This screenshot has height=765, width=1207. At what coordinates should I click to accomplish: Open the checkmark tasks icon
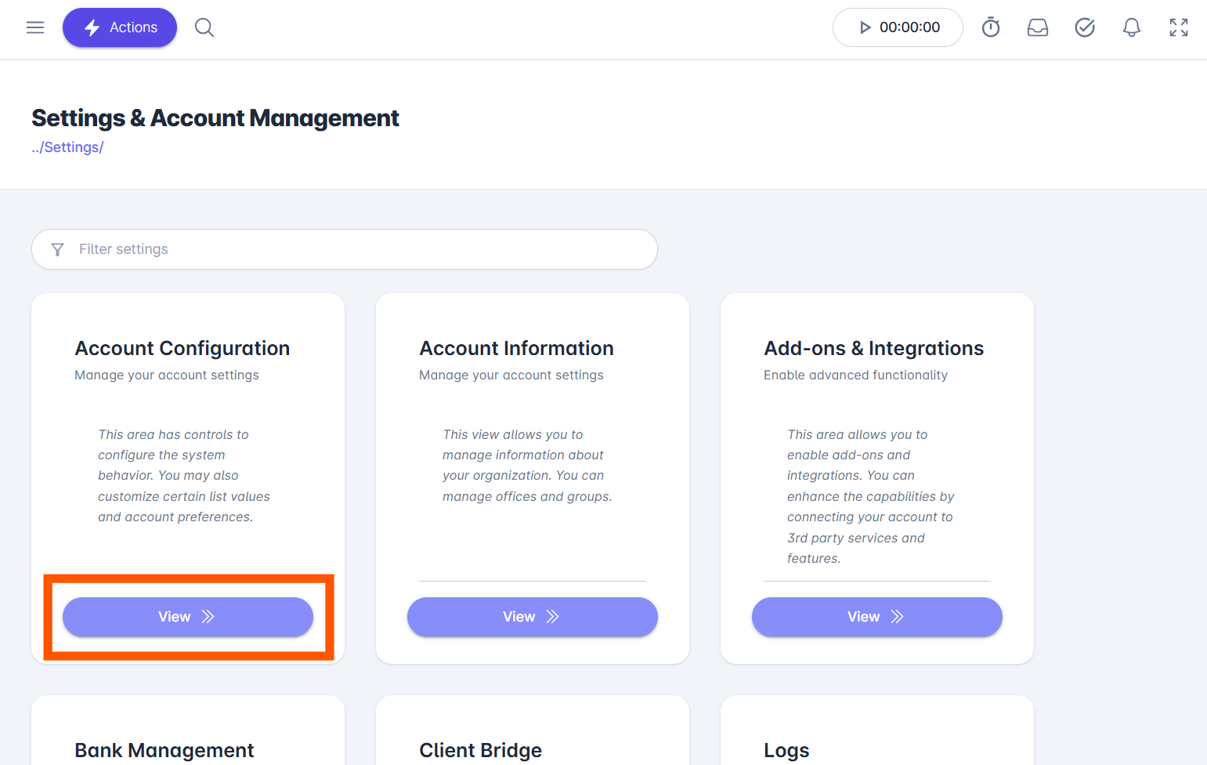pos(1085,27)
